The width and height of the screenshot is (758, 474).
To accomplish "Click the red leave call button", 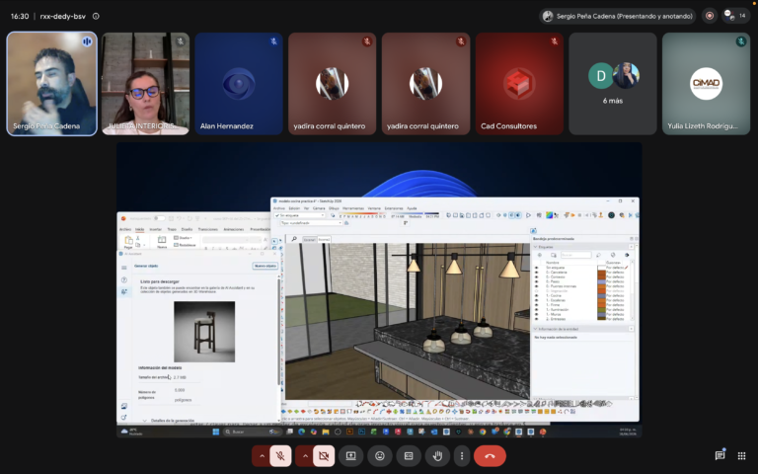I will [x=490, y=456].
